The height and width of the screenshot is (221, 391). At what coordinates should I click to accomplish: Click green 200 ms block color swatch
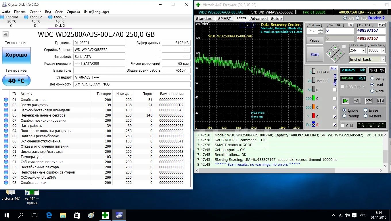pyautogui.click(x=314, y=98)
